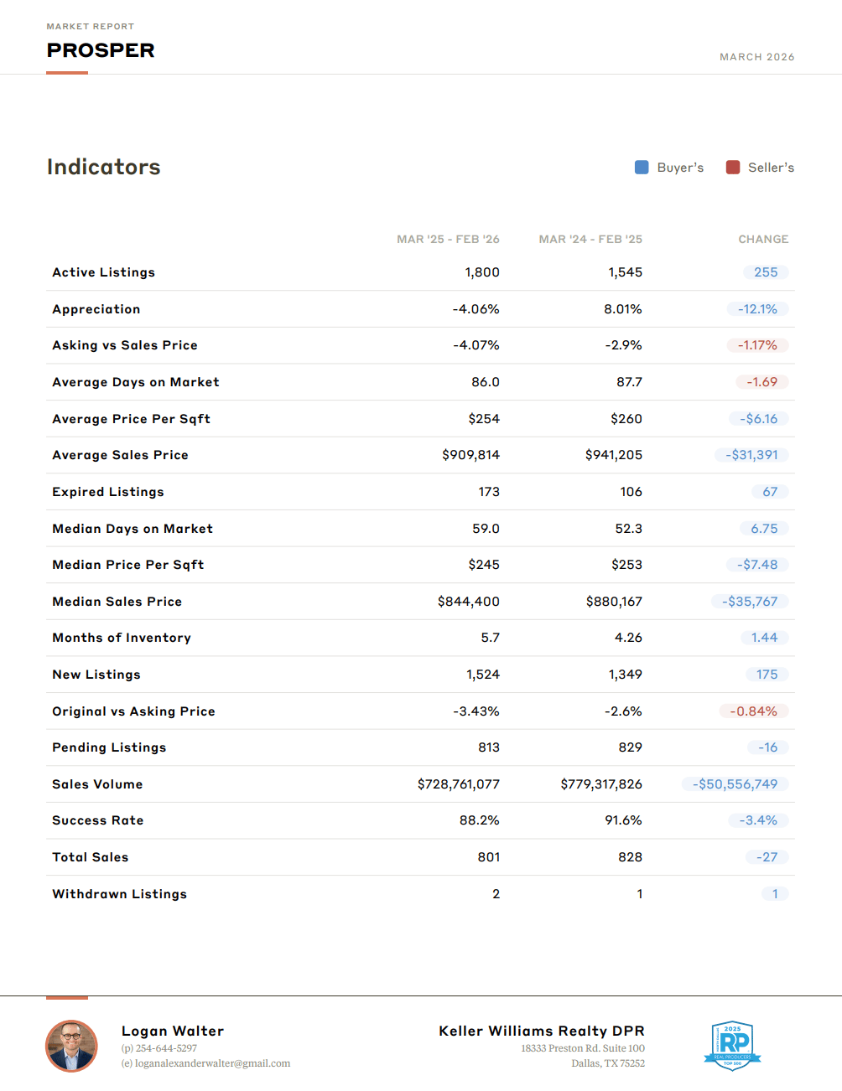842x1091 pixels.
Task: Select the Months of Inventory row label
Action: coord(122,638)
